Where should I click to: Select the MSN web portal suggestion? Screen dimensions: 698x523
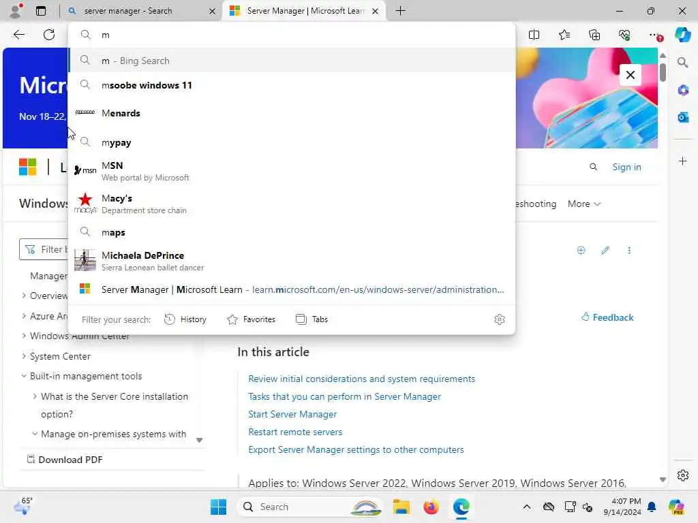pos(292,171)
